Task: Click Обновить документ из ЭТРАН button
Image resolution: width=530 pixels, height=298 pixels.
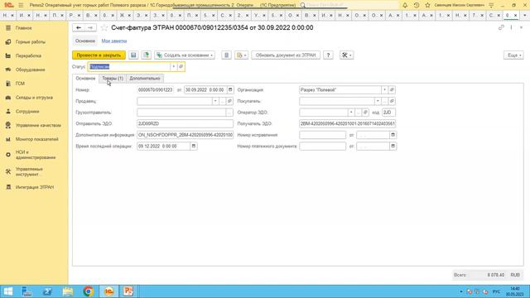Action: [286, 55]
